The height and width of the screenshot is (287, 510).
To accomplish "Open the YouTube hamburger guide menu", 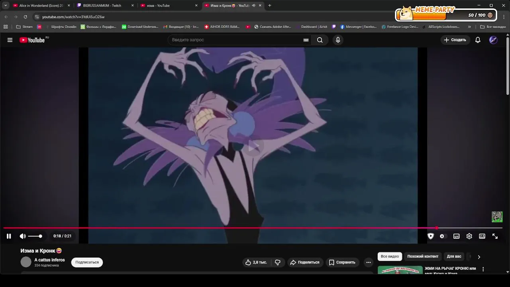I will click(10, 40).
